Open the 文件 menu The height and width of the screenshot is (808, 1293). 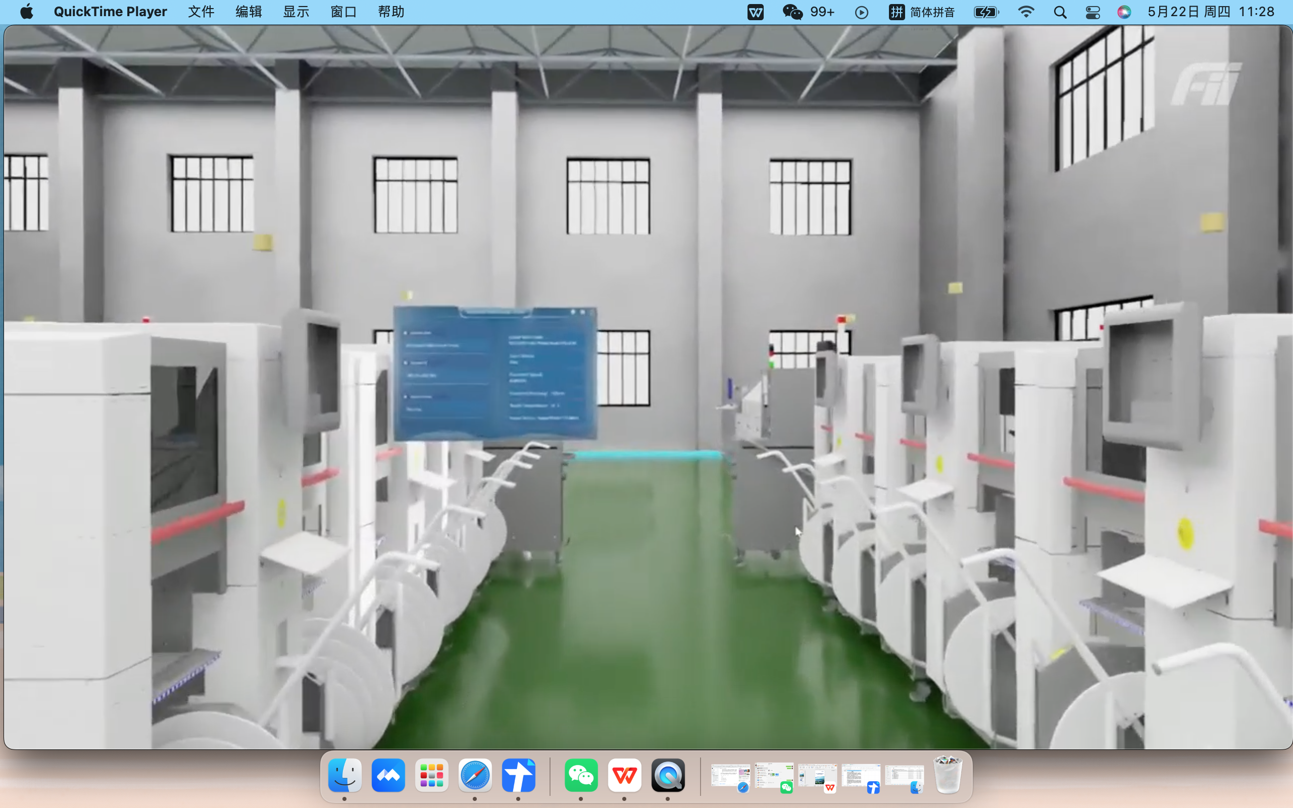201,12
